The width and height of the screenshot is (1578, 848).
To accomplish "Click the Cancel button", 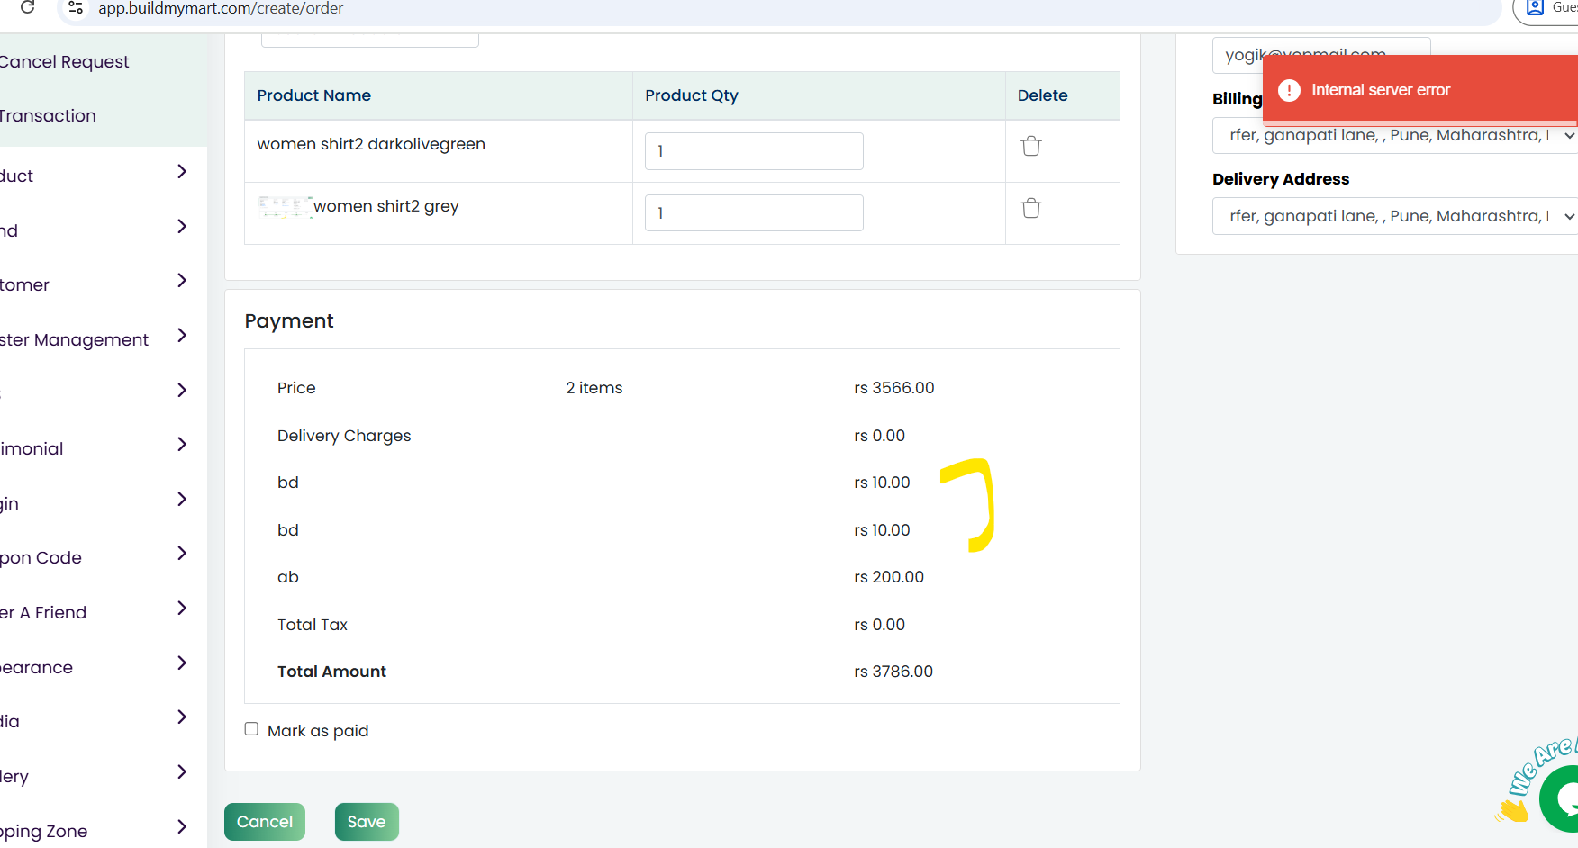I will tap(265, 822).
